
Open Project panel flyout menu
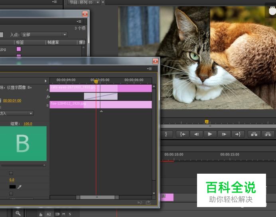79,21
